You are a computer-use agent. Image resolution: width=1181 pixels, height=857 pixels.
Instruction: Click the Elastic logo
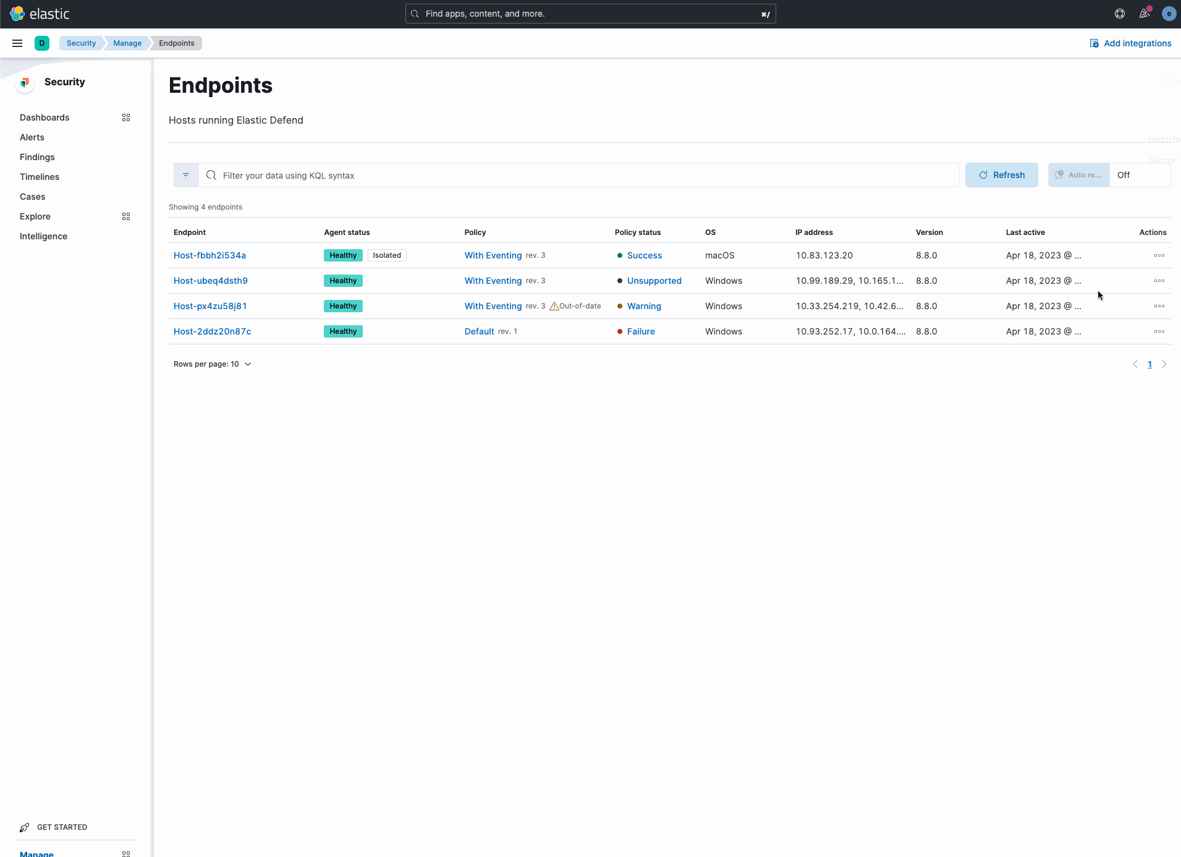[40, 14]
